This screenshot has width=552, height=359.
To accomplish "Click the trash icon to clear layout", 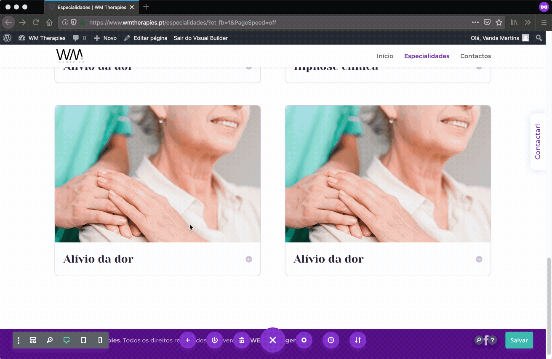I will coord(242,340).
